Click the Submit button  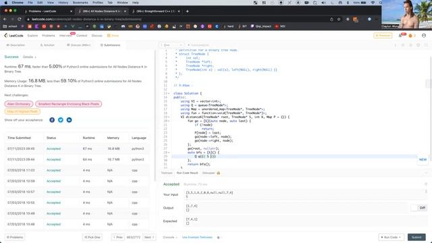pyautogui.click(x=416, y=237)
